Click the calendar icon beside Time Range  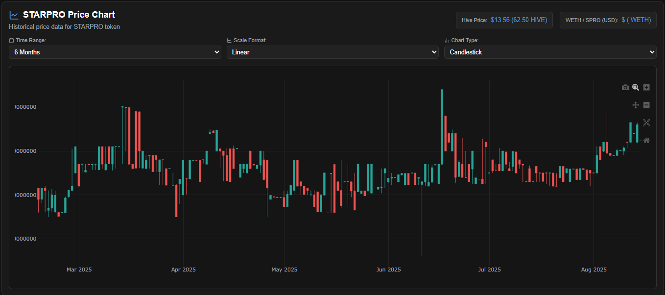pos(11,40)
